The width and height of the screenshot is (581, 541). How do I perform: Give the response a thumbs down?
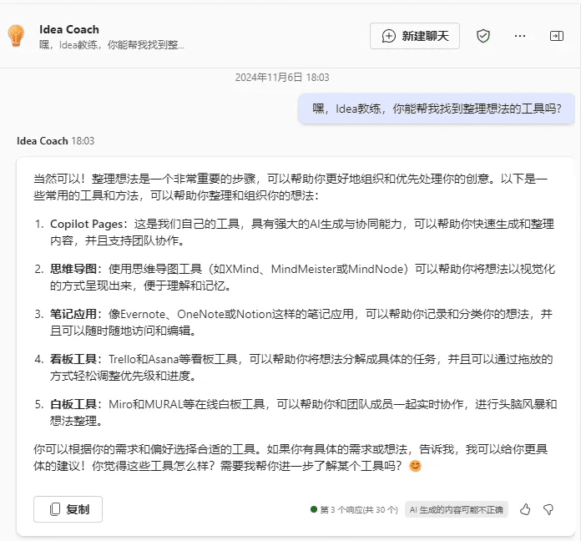pos(548,509)
